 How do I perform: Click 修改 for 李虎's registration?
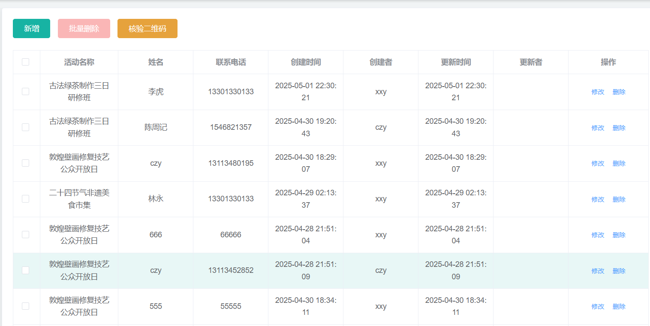[598, 92]
